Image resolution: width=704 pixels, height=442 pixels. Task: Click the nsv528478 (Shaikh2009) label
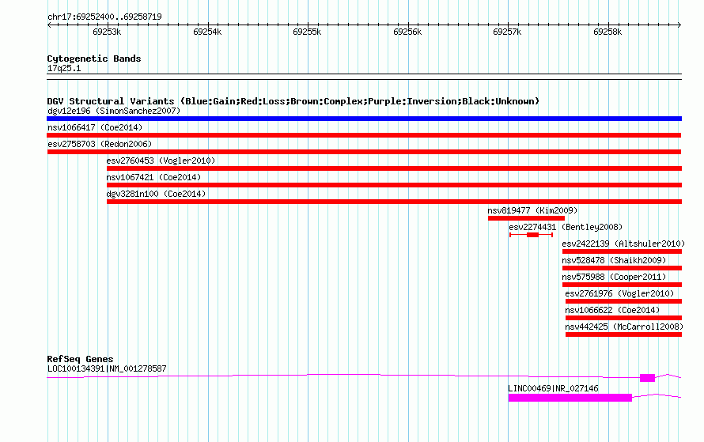[614, 260]
